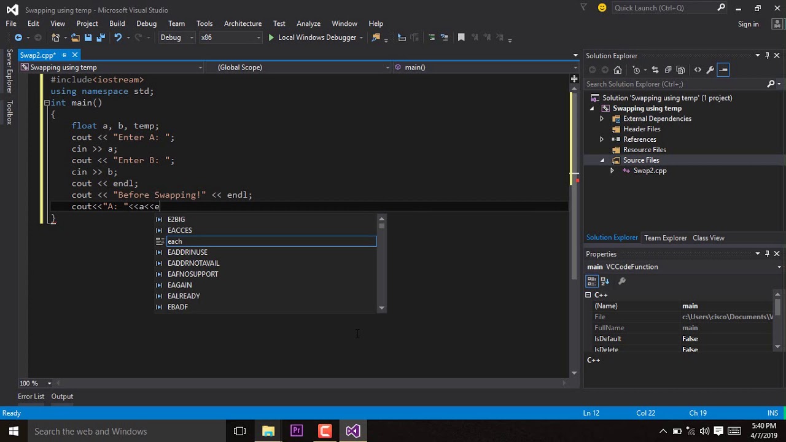Open the Output tab

click(62, 397)
